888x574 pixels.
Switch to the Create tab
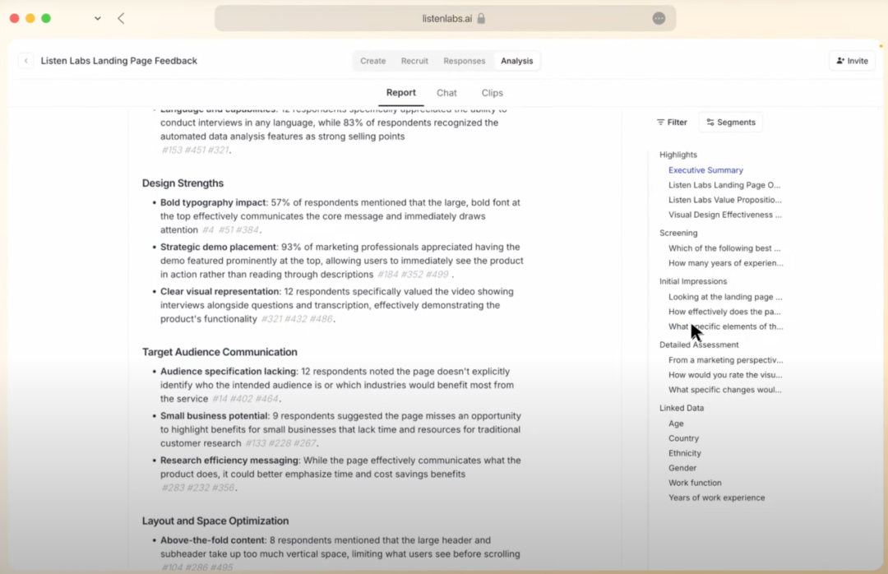[372, 61]
